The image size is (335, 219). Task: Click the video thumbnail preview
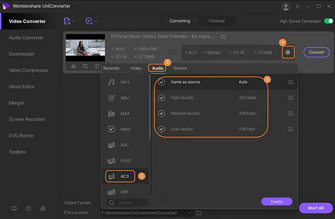[85, 47]
